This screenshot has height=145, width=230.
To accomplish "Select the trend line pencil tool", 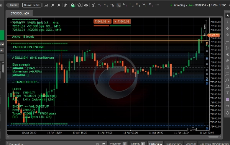I will pos(227,48).
